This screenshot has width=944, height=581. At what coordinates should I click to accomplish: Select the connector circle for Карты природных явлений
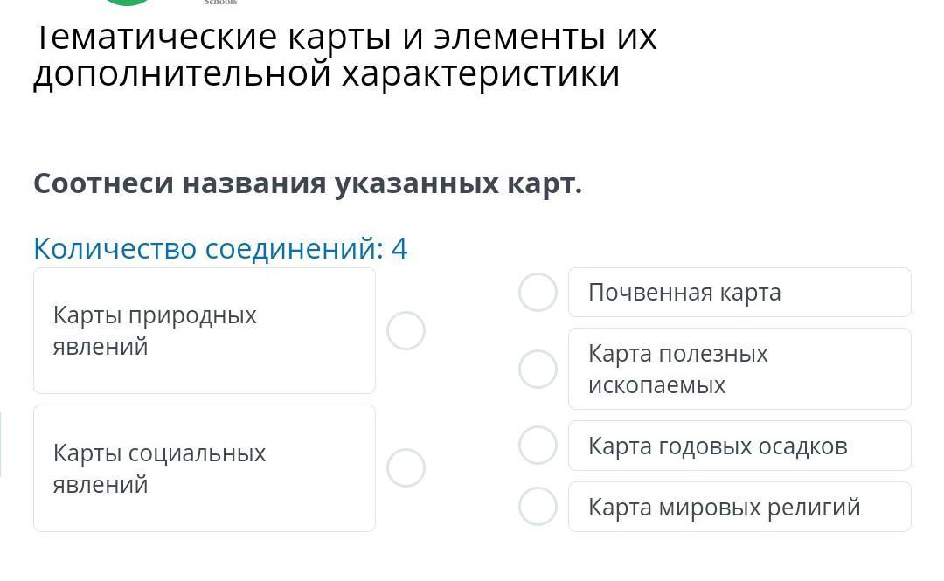click(406, 331)
